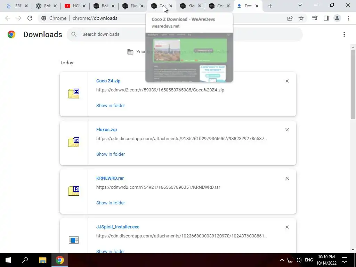Show KRNLWRD.rar in folder
Screen dimensions: 356x267
(111, 203)
